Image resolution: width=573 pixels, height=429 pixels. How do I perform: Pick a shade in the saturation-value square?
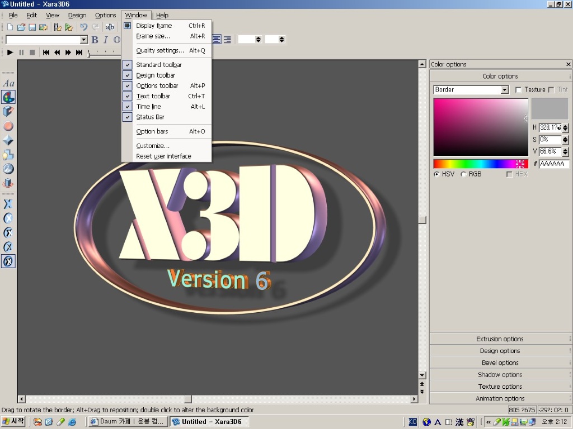(x=481, y=127)
